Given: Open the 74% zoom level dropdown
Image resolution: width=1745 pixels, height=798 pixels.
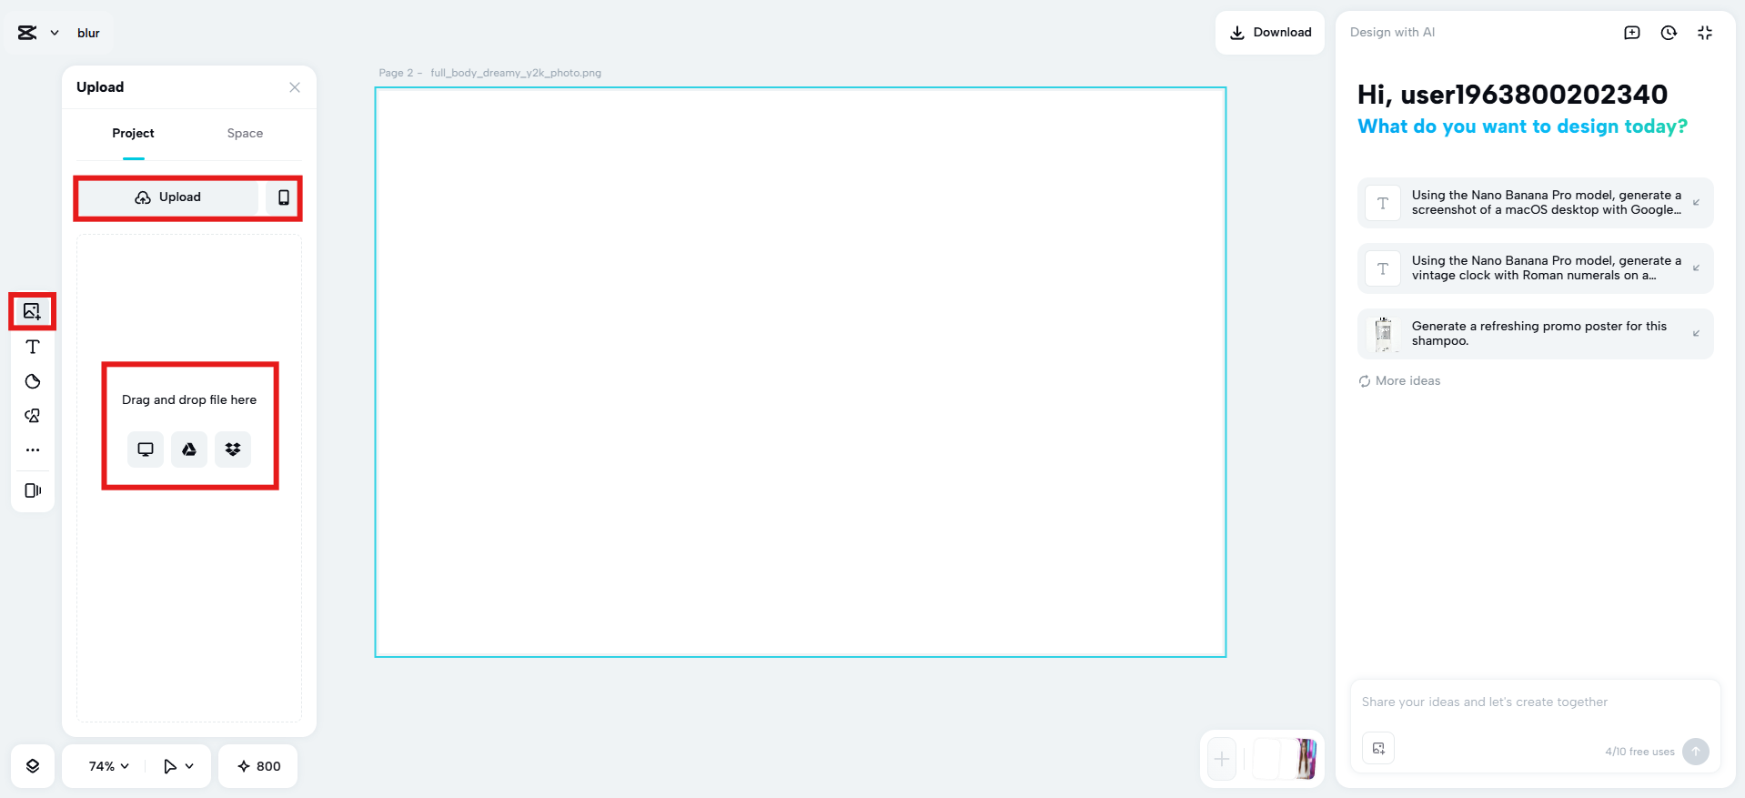Looking at the screenshot, I should click(x=108, y=766).
